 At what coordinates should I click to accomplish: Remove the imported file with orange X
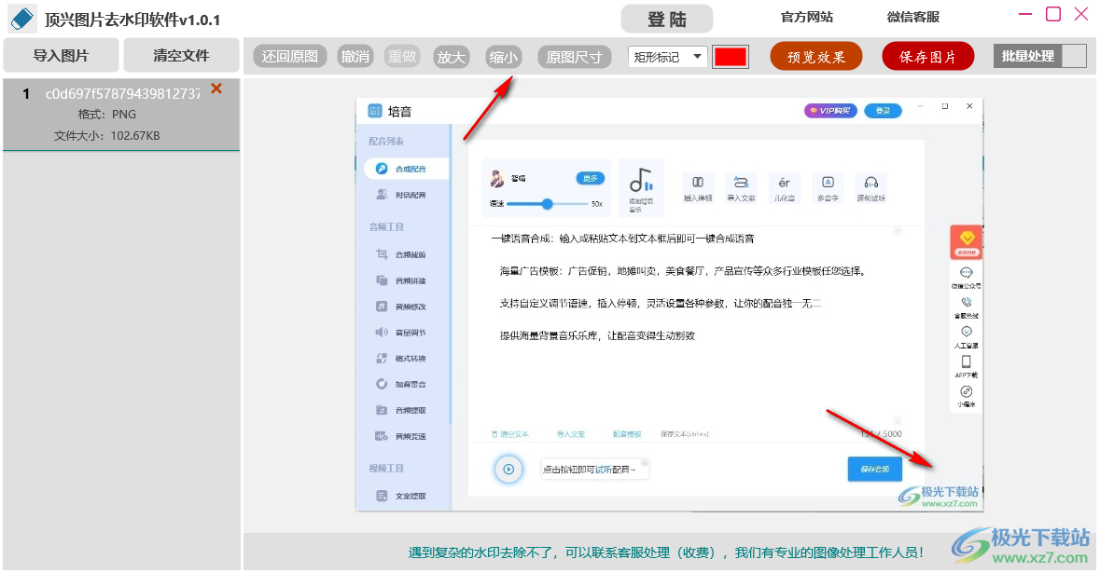pos(216,89)
